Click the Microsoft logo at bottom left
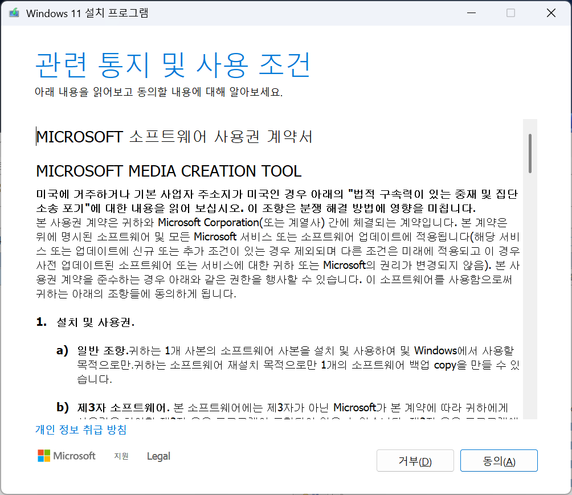The image size is (572, 495). tap(67, 456)
